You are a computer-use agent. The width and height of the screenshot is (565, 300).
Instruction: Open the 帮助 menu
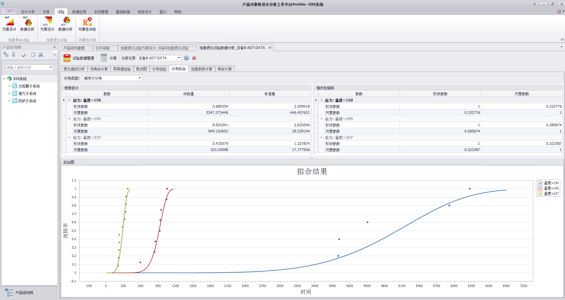(x=178, y=12)
